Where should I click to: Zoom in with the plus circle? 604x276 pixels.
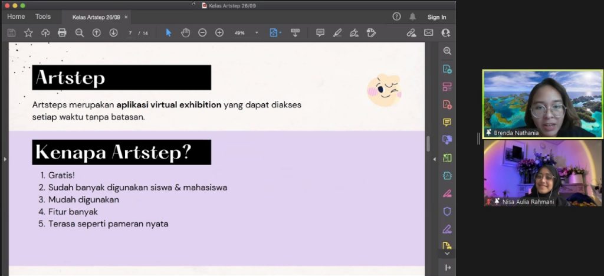(219, 32)
